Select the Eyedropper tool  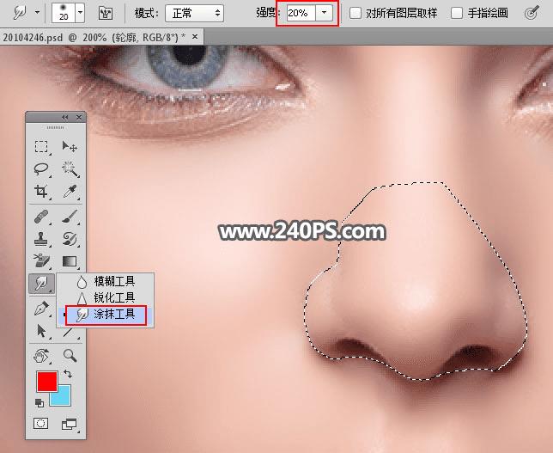(70, 192)
